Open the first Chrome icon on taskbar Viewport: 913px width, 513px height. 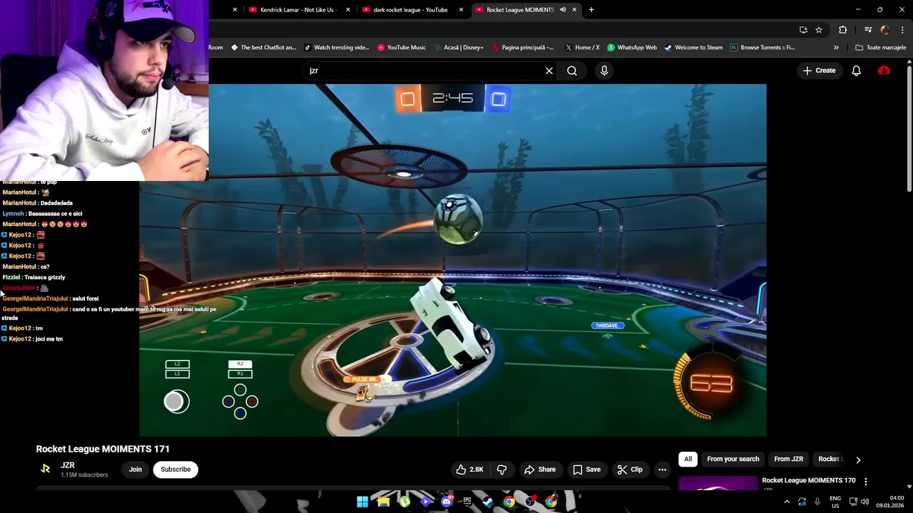point(509,502)
